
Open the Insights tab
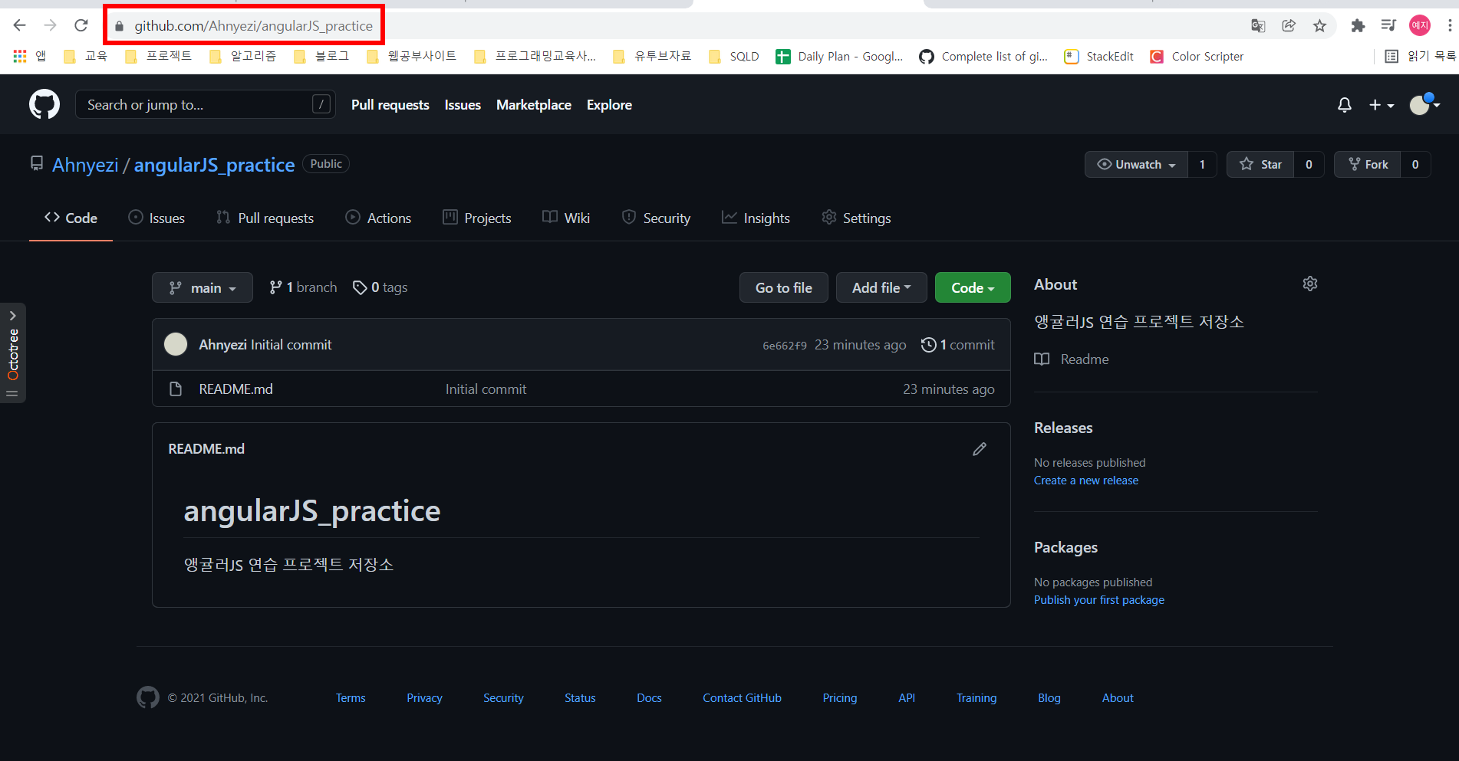tap(756, 218)
